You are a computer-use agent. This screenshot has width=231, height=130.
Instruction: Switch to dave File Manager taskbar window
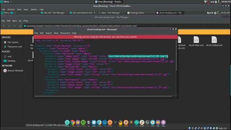112,13
